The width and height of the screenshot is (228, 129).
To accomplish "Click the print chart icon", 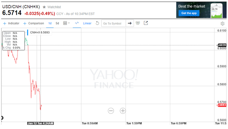I will coord(138,23).
